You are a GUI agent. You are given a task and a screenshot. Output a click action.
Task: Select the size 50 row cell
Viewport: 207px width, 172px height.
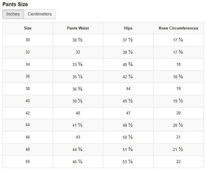pos(28,162)
